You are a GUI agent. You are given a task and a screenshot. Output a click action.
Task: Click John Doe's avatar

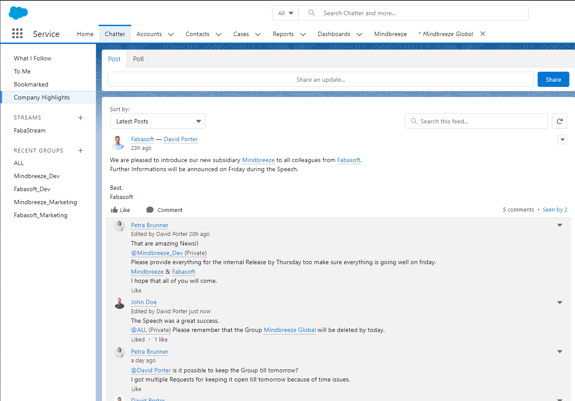tap(120, 303)
